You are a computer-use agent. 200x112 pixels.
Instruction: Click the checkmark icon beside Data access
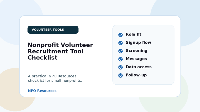pyautogui.click(x=120, y=67)
